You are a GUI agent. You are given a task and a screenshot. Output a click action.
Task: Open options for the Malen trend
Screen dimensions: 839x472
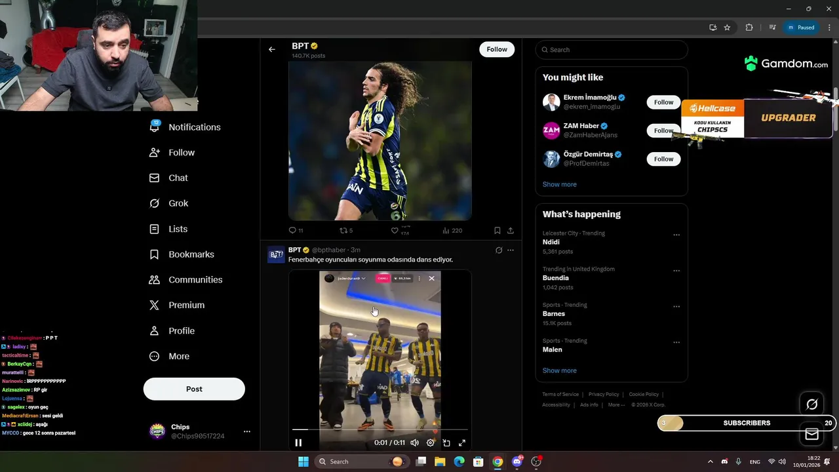tap(676, 342)
